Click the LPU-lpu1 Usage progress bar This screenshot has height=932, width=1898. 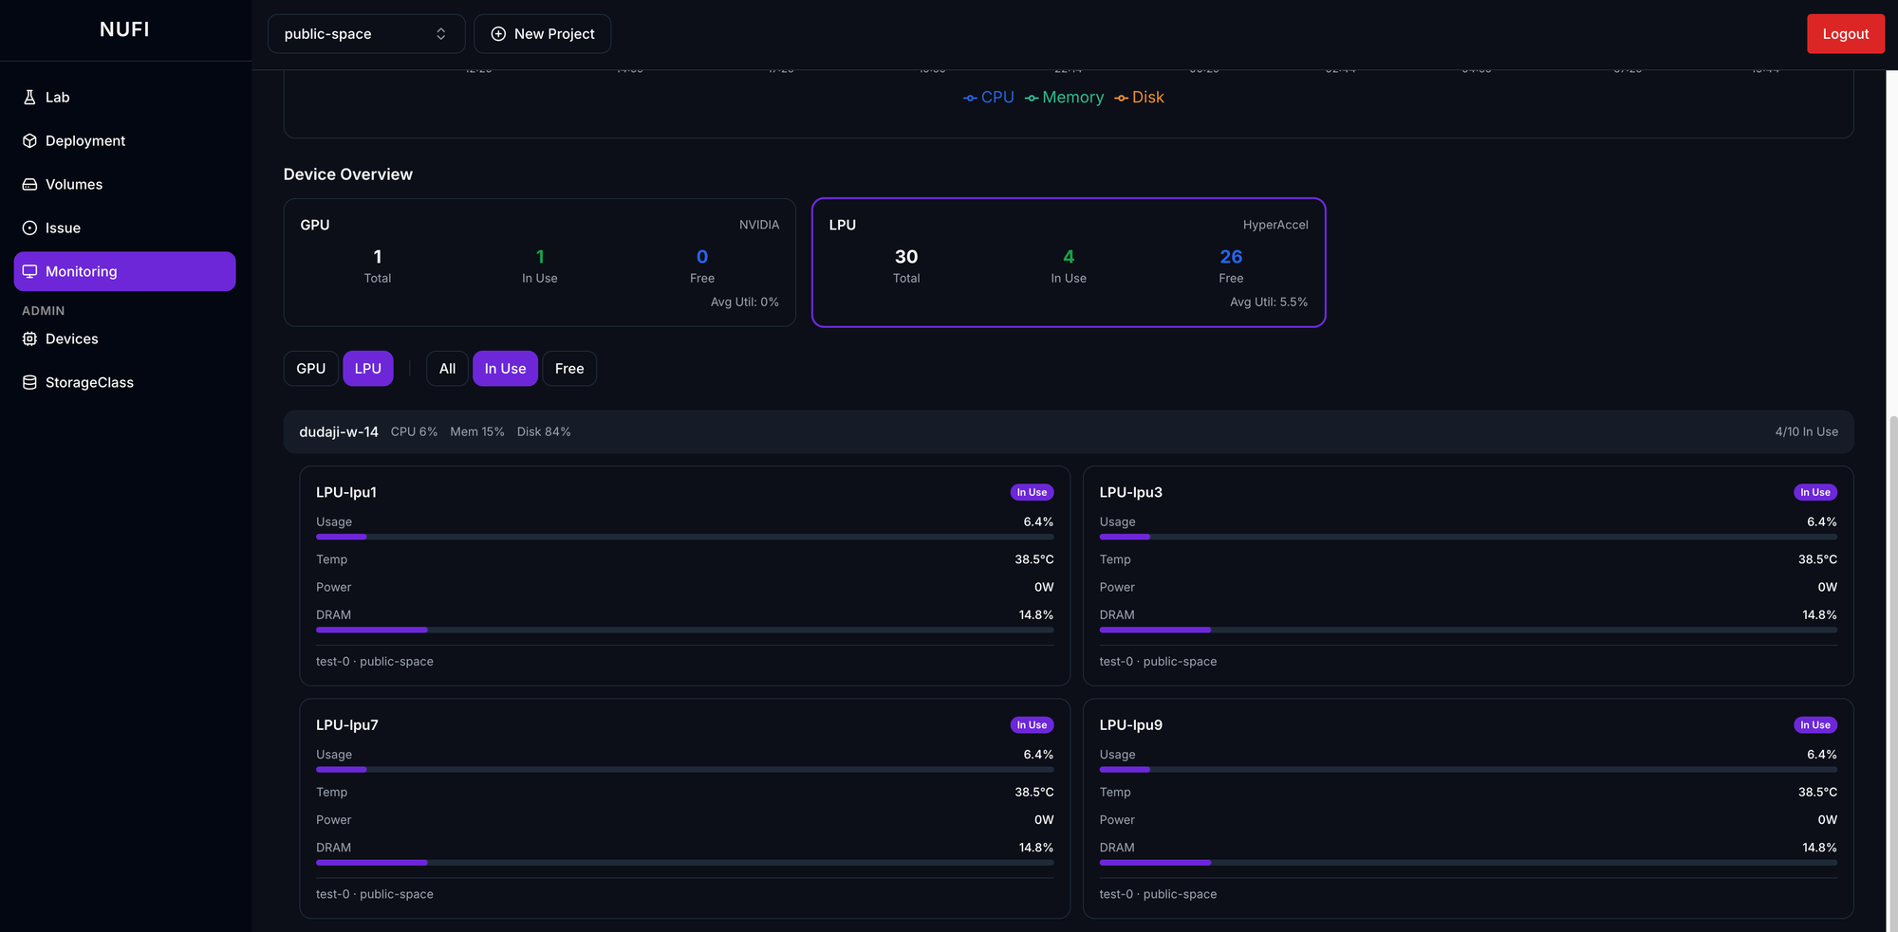(x=684, y=537)
